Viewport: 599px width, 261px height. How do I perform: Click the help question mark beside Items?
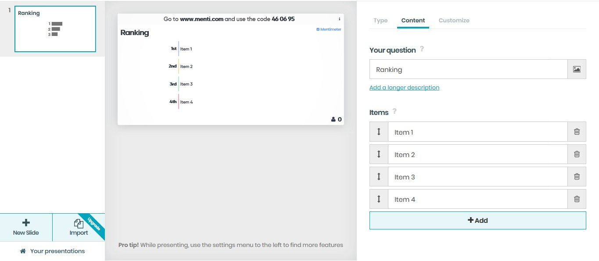click(395, 111)
